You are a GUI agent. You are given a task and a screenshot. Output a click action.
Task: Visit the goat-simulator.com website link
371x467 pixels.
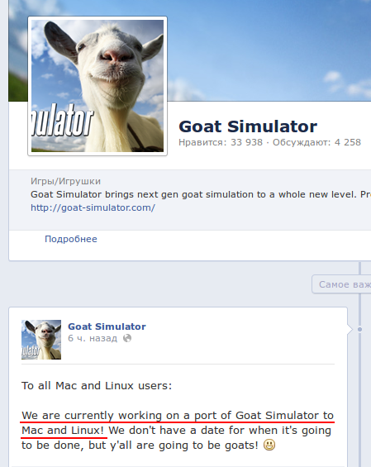[x=93, y=207]
